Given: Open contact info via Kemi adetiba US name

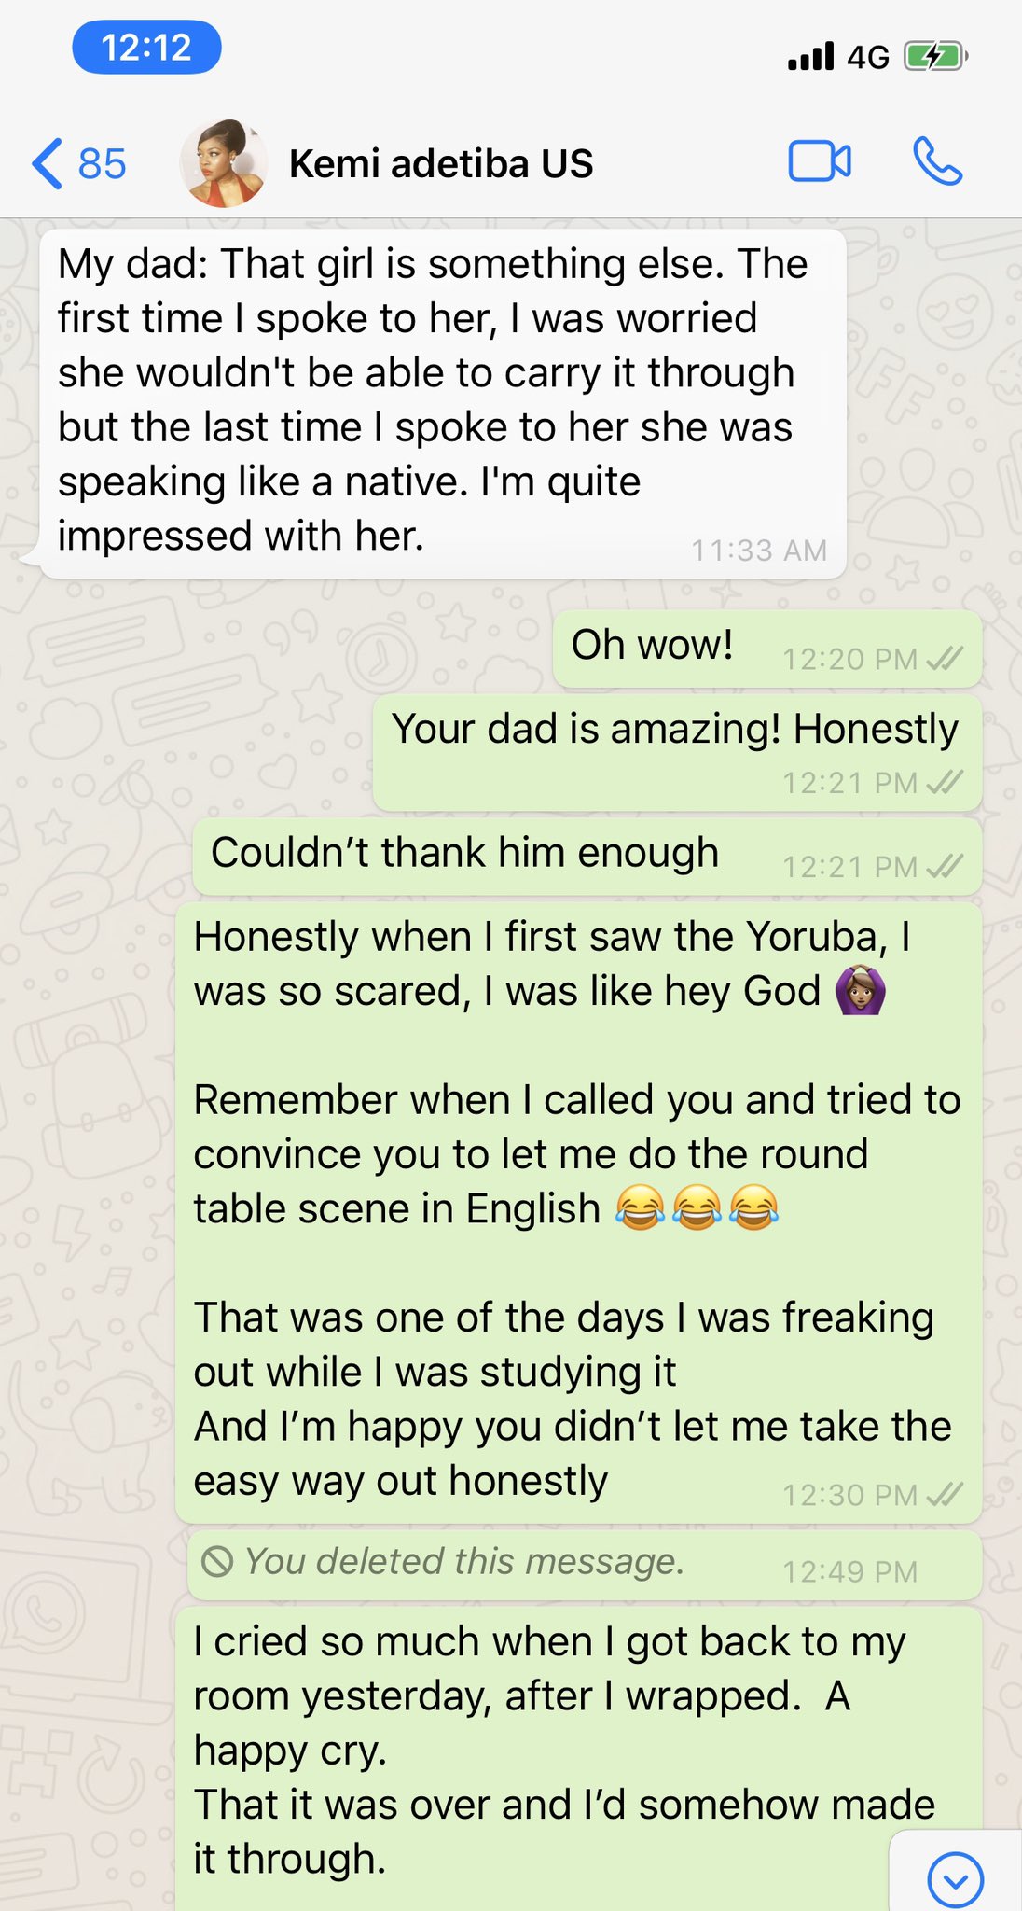Looking at the screenshot, I should click(441, 164).
